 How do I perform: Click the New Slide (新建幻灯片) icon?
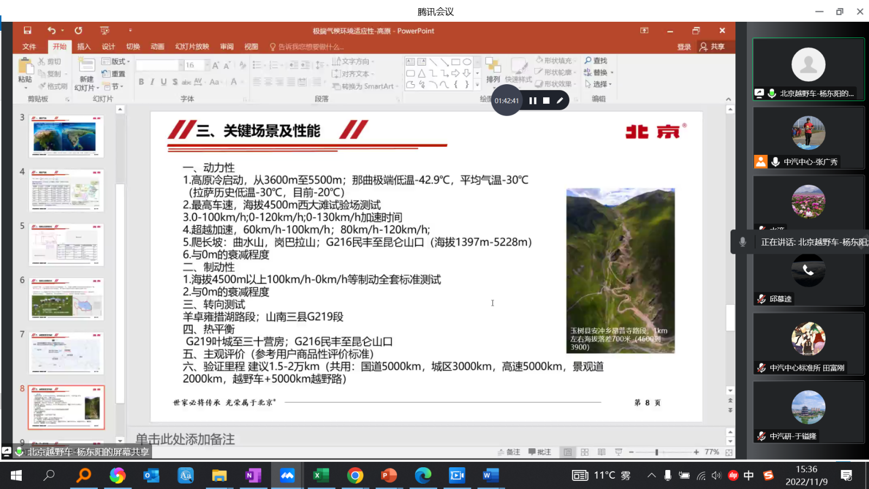point(86,66)
